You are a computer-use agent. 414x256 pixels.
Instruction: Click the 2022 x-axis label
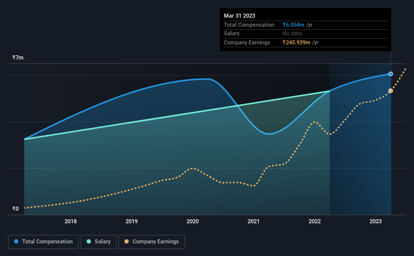pos(315,221)
